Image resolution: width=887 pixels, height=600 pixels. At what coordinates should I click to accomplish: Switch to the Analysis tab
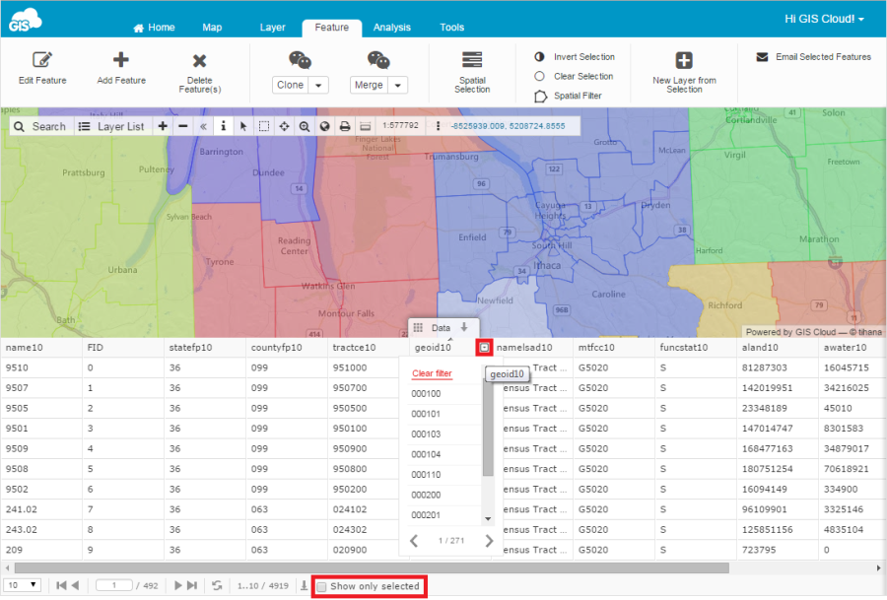point(391,28)
